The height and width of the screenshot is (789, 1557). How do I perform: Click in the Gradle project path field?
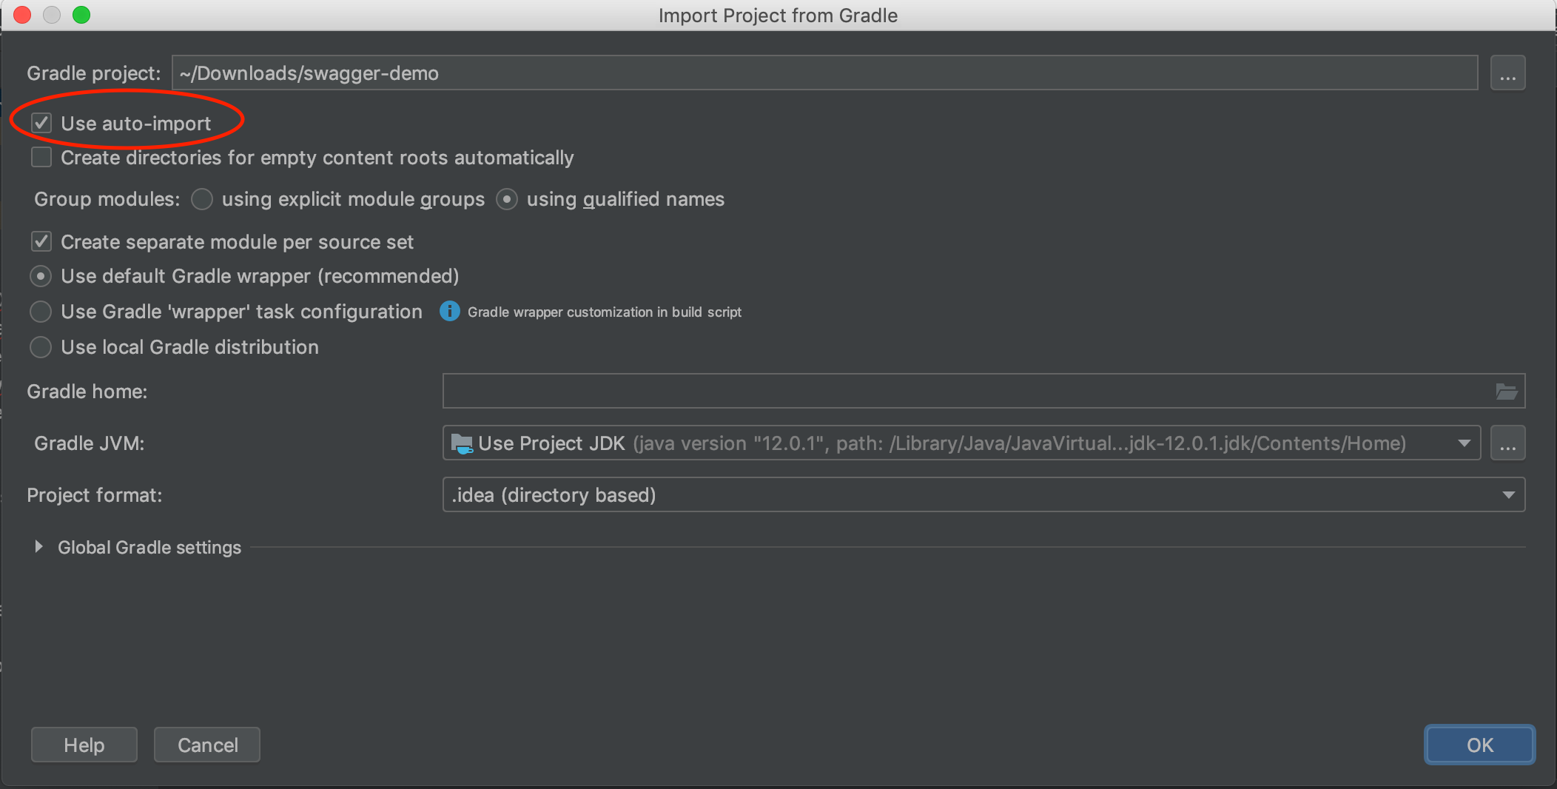pyautogui.click(x=825, y=73)
